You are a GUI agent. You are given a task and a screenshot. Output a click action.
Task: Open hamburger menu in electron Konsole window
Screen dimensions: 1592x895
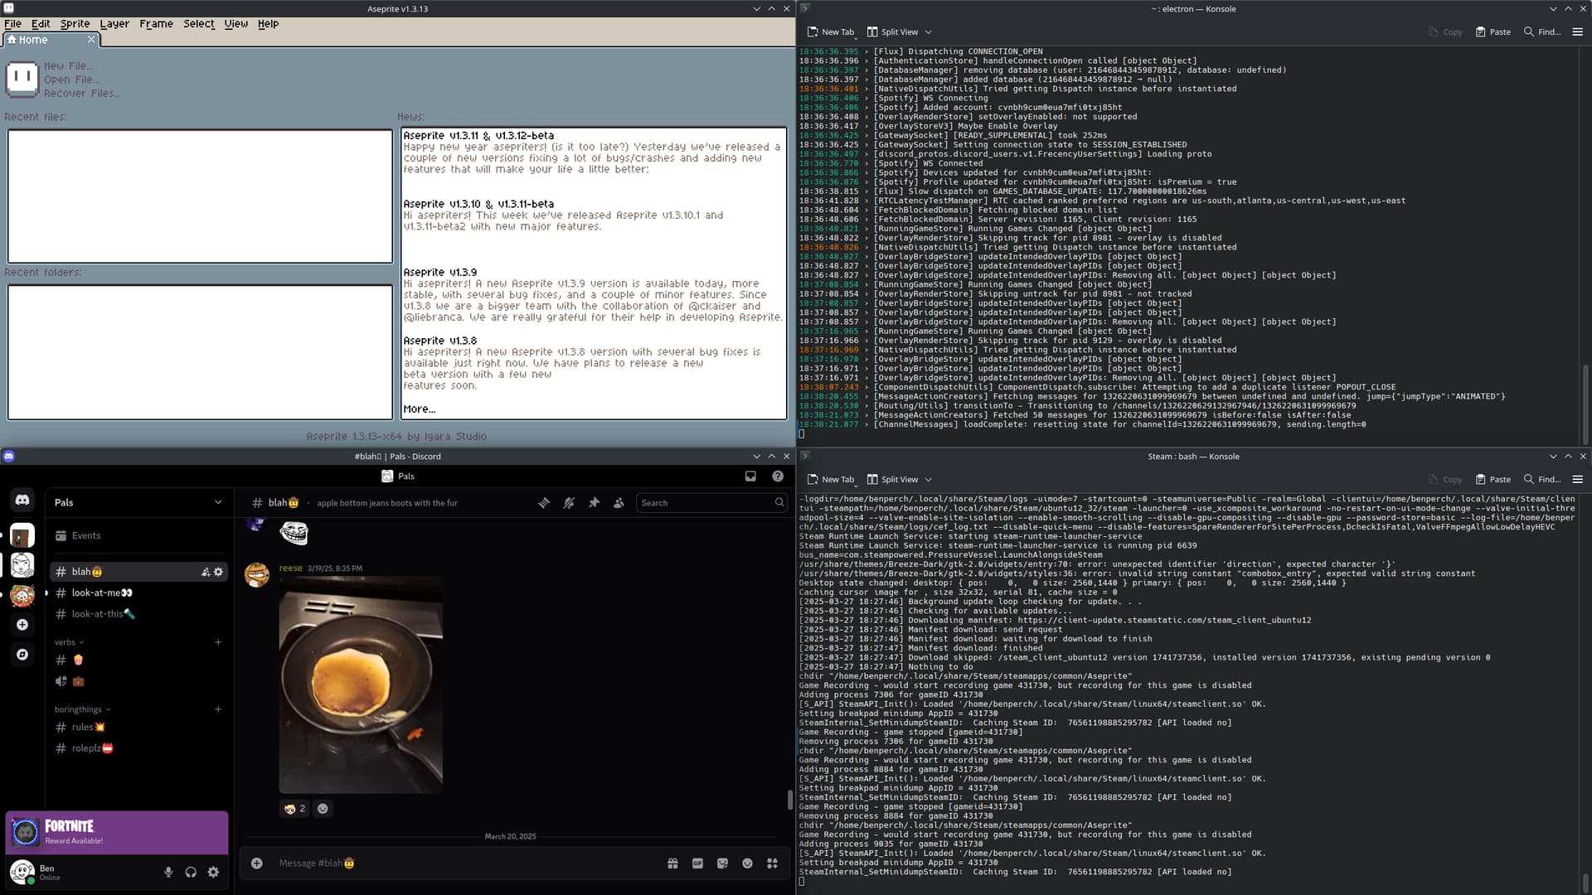click(x=1577, y=31)
